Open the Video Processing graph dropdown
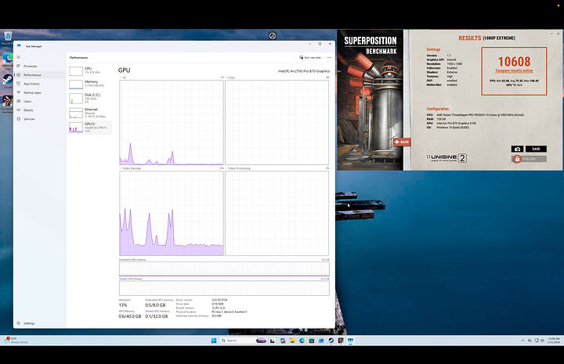The width and height of the screenshot is (564, 364). pyautogui.click(x=238, y=168)
